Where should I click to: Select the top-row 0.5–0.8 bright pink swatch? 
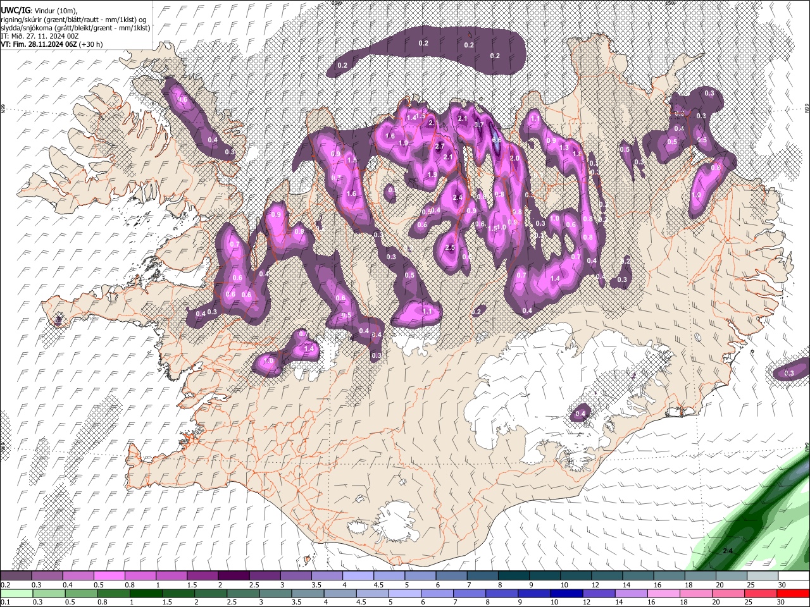(109, 575)
